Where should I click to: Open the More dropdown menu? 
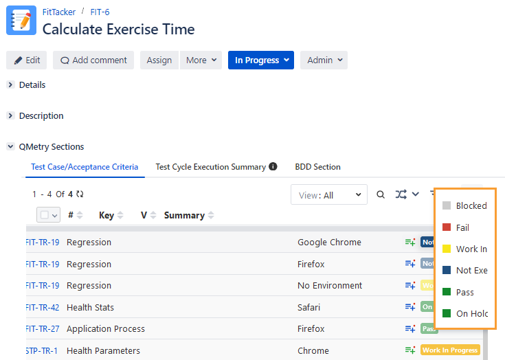pyautogui.click(x=201, y=60)
